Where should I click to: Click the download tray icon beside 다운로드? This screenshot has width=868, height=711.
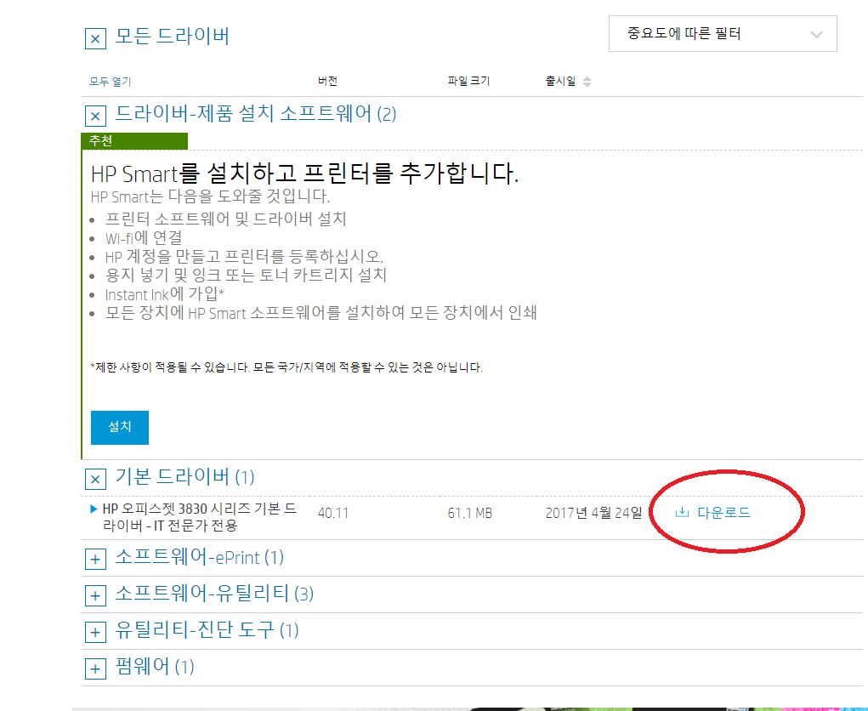[682, 512]
